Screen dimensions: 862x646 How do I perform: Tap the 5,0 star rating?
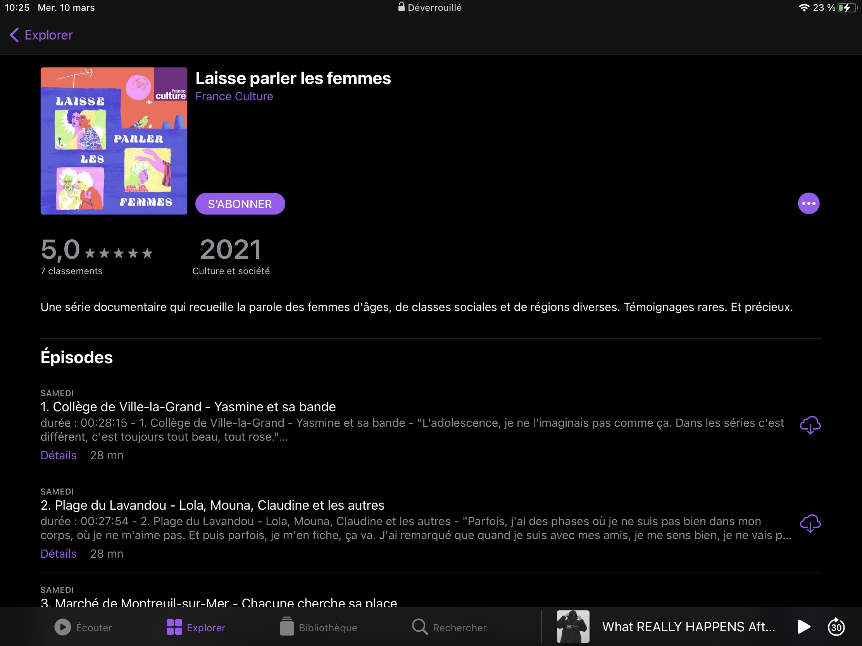[x=97, y=249]
